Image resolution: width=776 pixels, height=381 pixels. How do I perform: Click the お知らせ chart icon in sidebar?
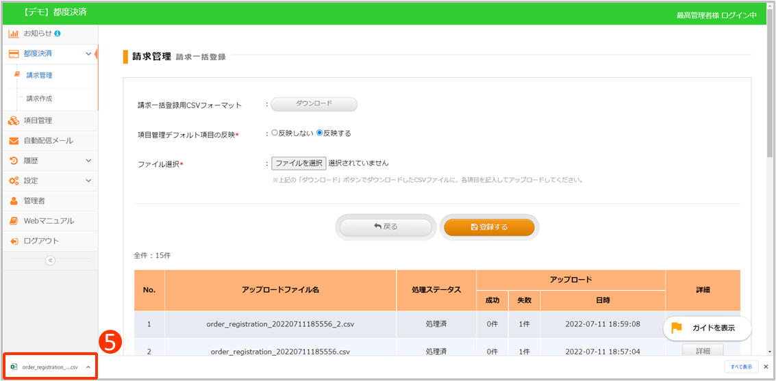coord(14,34)
